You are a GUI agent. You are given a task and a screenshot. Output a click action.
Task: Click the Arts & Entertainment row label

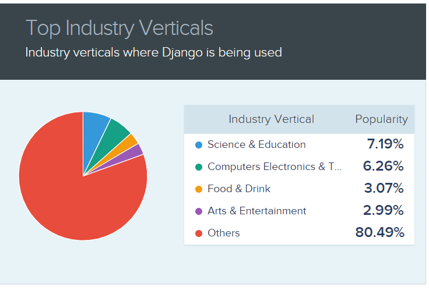[256, 211]
